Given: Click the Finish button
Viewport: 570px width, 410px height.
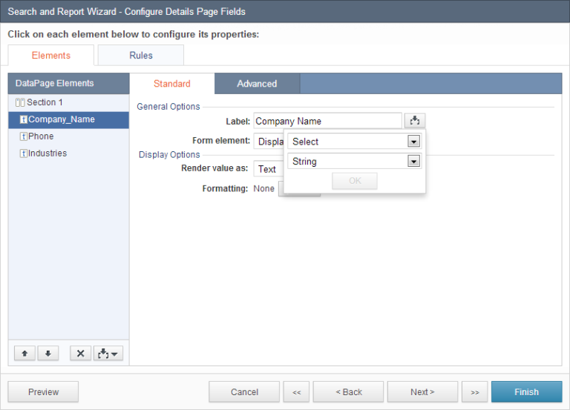Looking at the screenshot, I should [x=527, y=392].
